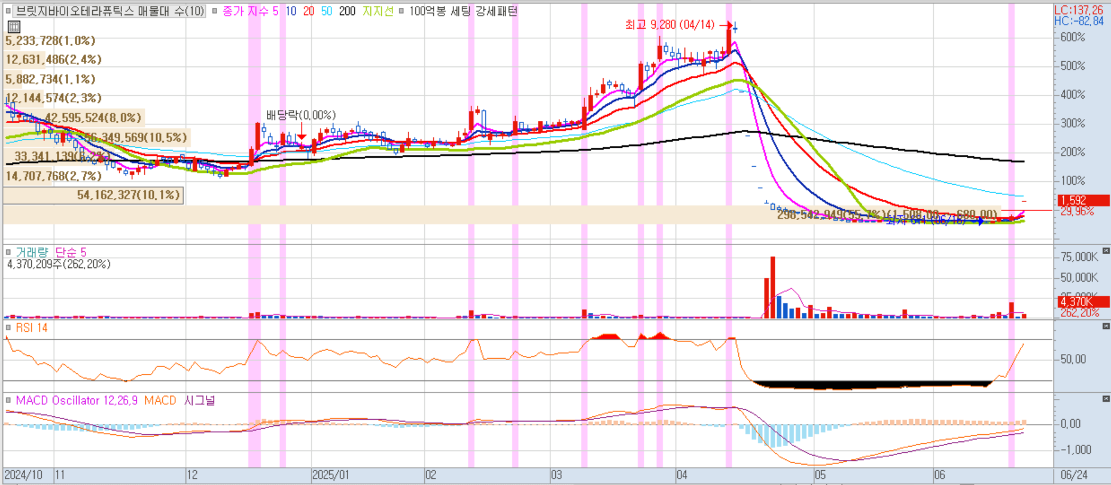Toggle the square marker beside 브릿지바이오테라퓨틱스
Viewport: 1111px width, 485px height.
(8, 11)
